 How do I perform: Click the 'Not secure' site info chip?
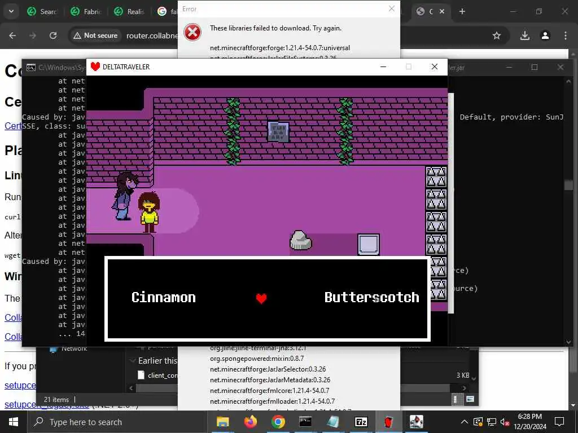[x=95, y=36]
